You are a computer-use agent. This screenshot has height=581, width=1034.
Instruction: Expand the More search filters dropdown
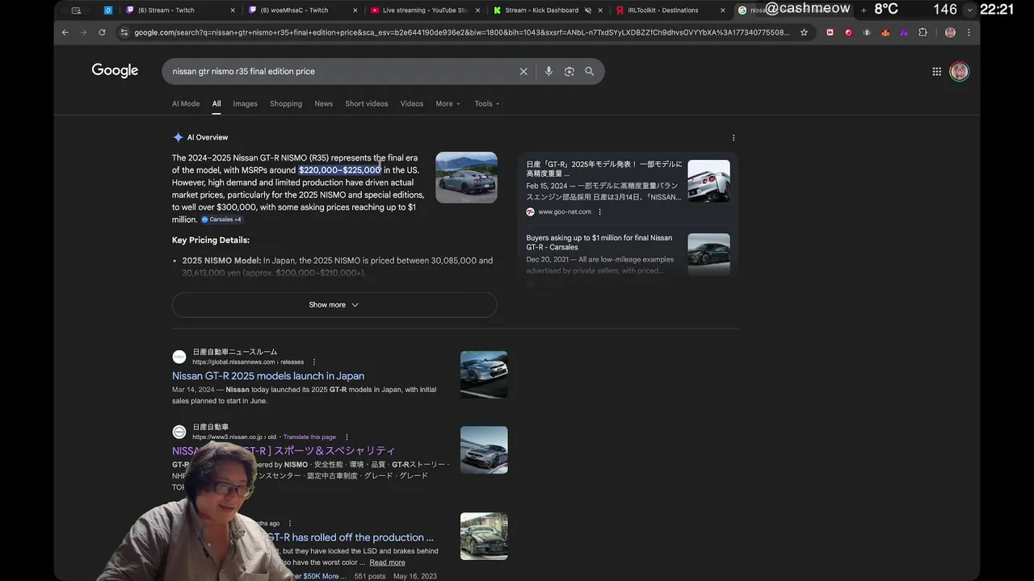pyautogui.click(x=448, y=103)
